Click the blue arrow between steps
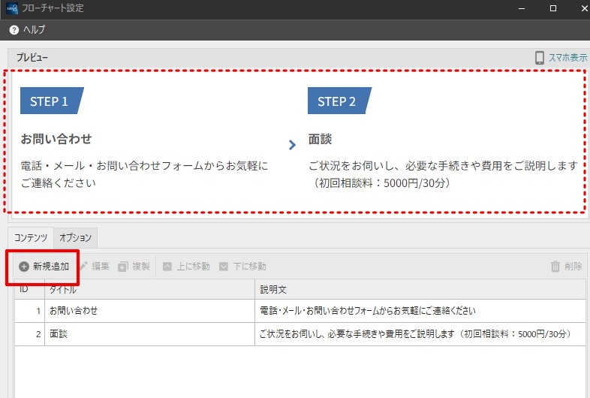The width and height of the screenshot is (590, 398). [292, 145]
